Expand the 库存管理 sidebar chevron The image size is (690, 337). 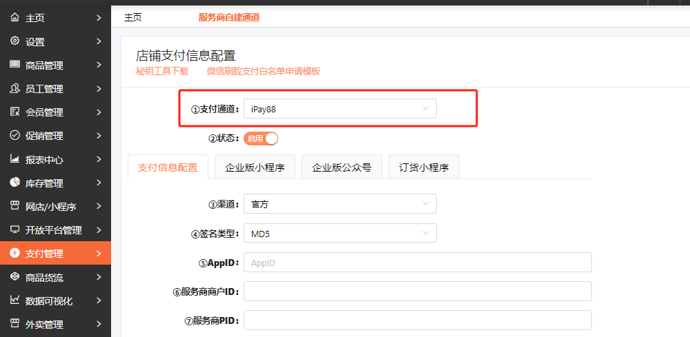(99, 183)
